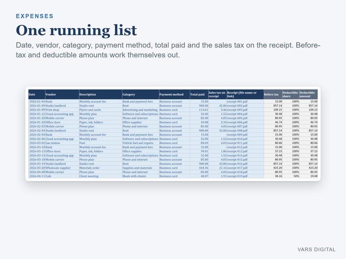Select the "Cafe" vendor cell
This screenshot has height=259, width=346.
click(x=62, y=176)
